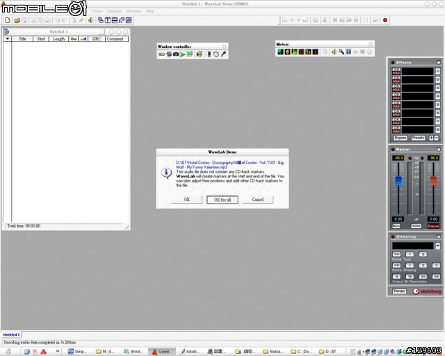445x356 pixels.
Task: Click clock icon in Window controller
Action: coord(216,54)
